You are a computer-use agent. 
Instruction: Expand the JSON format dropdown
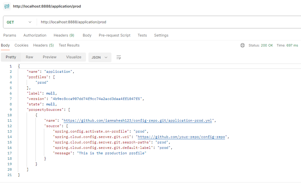(x=100, y=57)
